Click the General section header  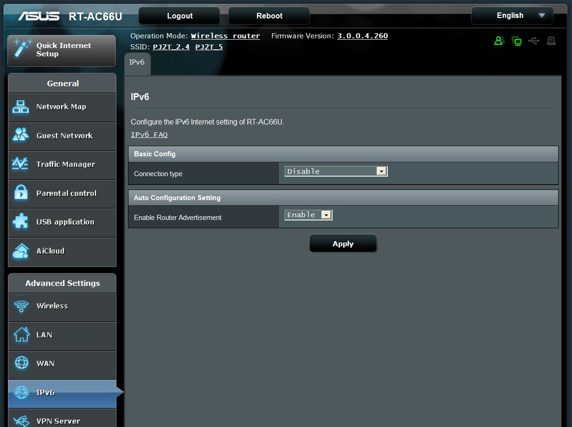click(x=62, y=83)
